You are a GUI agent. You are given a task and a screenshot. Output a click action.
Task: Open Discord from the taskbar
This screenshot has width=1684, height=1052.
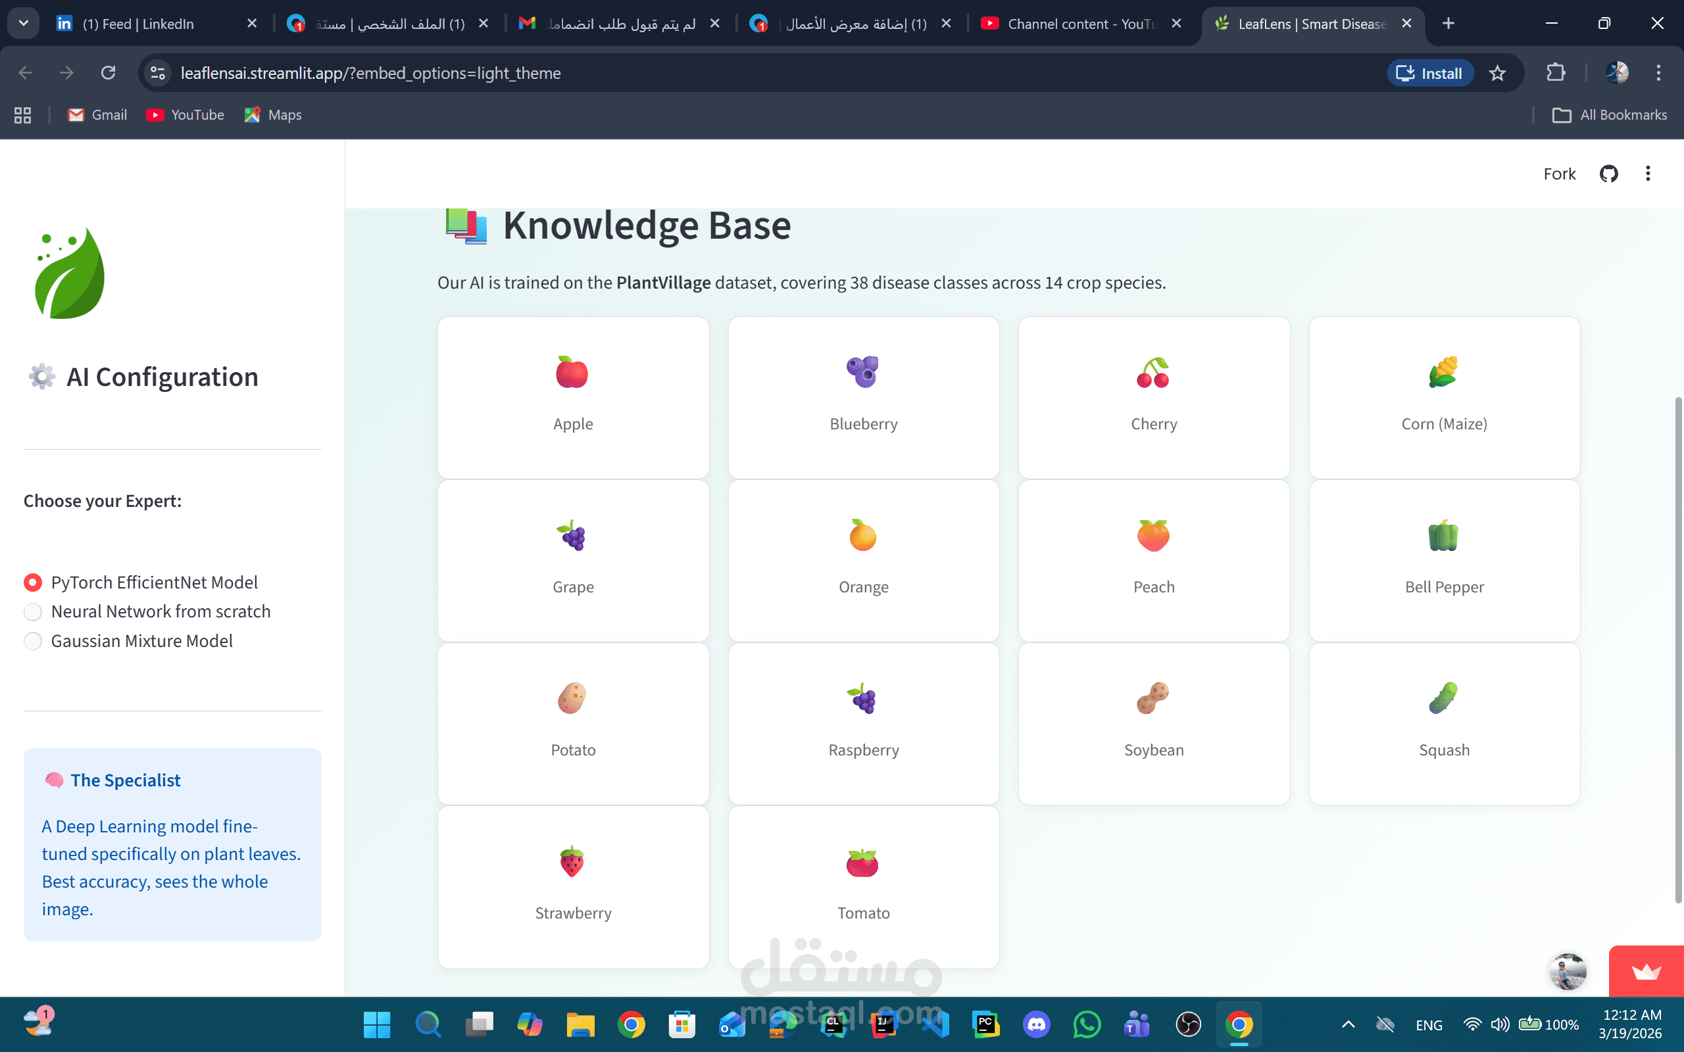pos(1036,1024)
